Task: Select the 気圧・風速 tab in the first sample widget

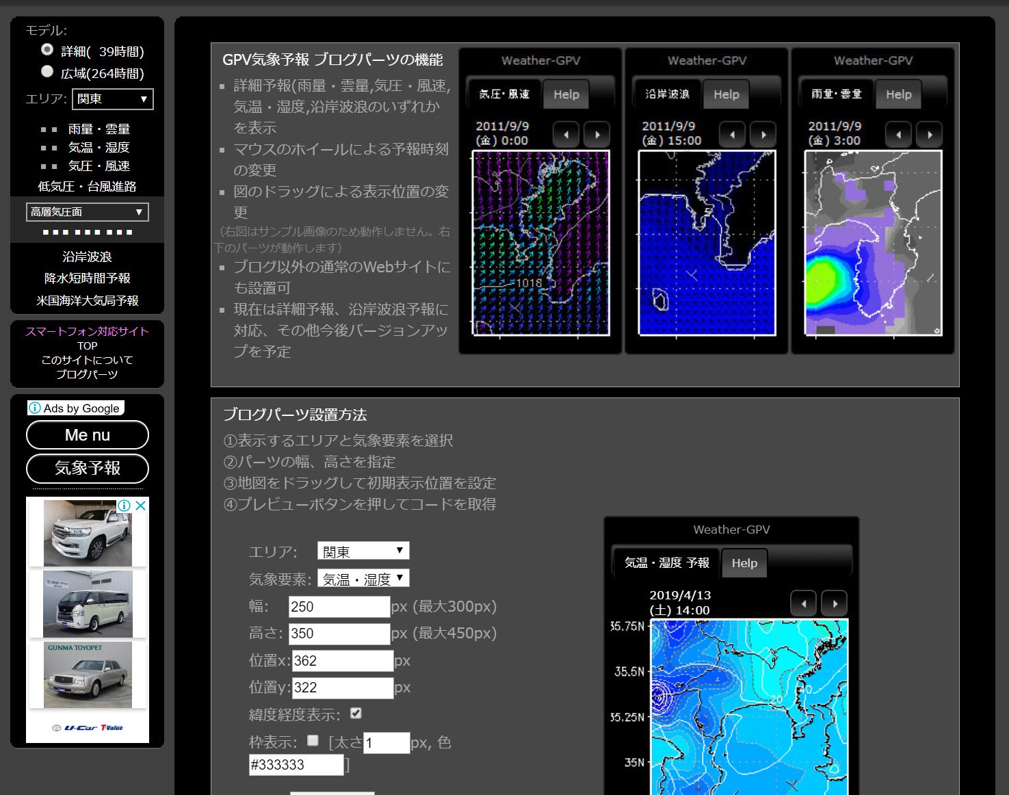Action: click(x=504, y=94)
